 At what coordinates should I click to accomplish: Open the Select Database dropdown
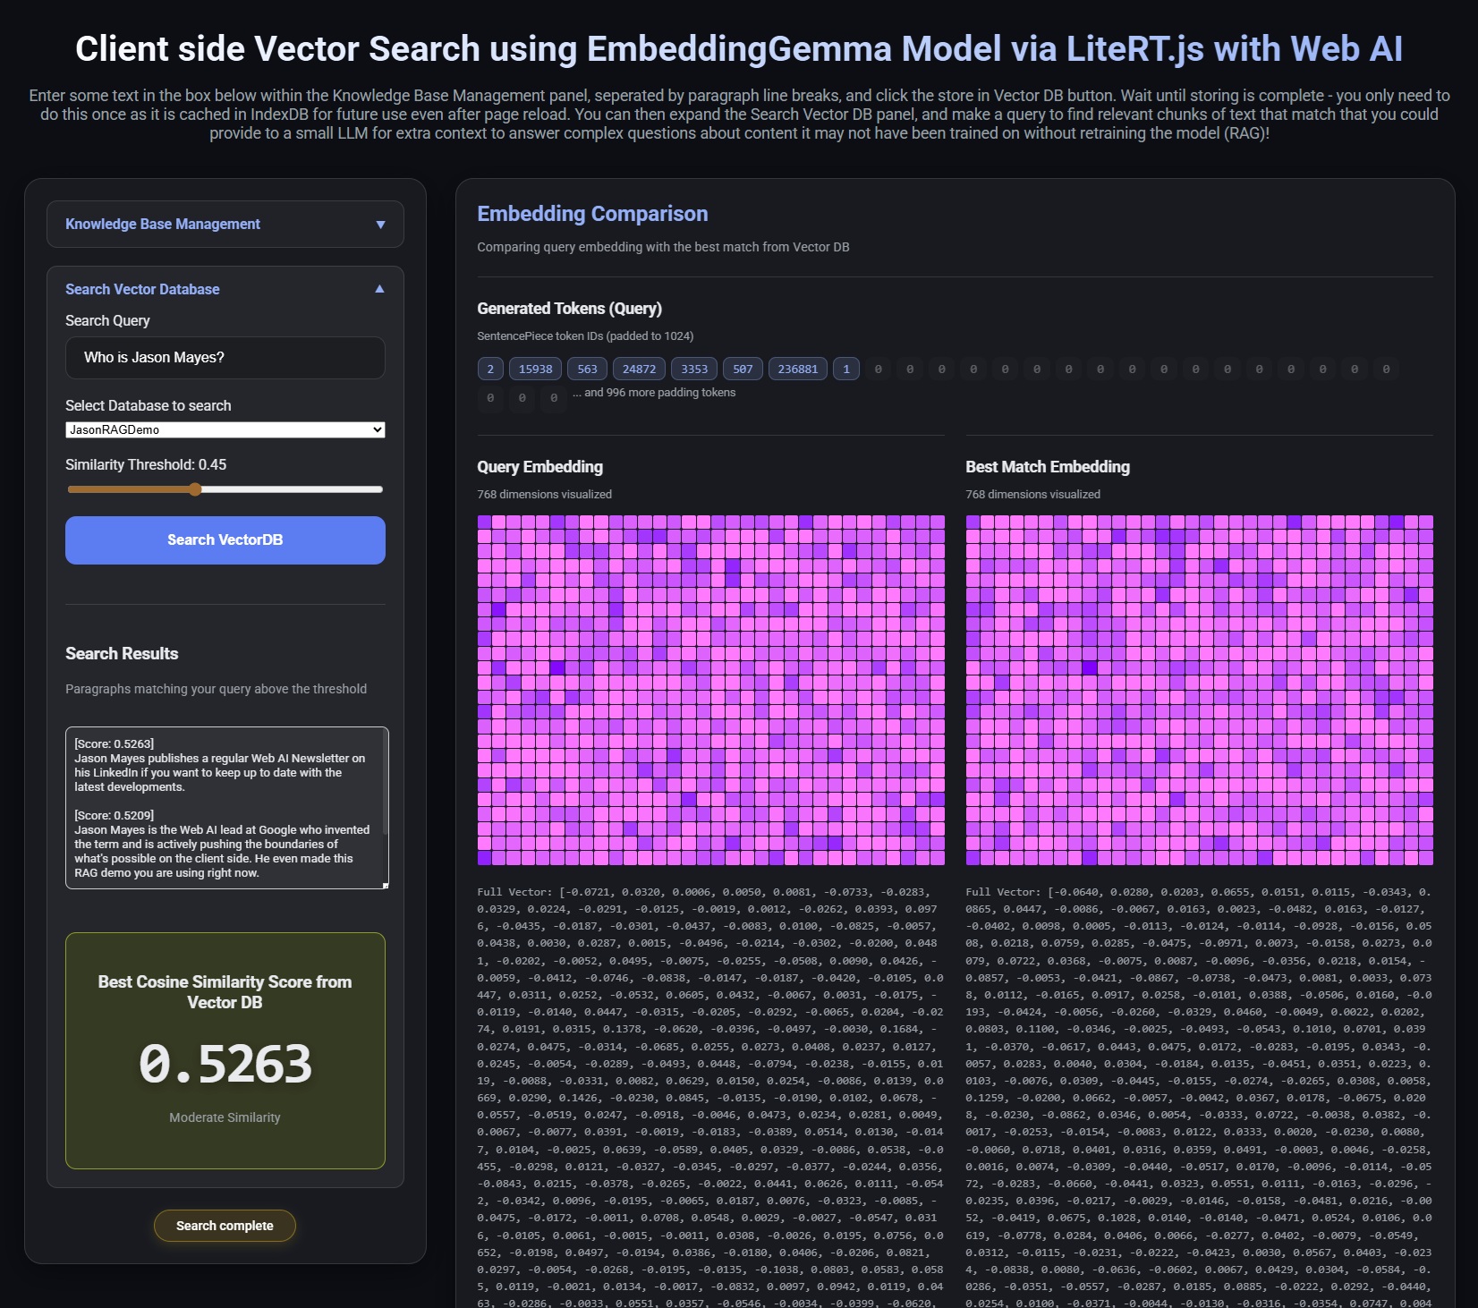[225, 429]
